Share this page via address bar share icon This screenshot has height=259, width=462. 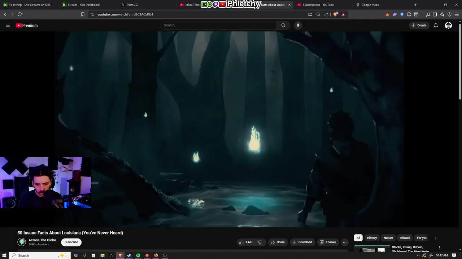pyautogui.click(x=327, y=14)
